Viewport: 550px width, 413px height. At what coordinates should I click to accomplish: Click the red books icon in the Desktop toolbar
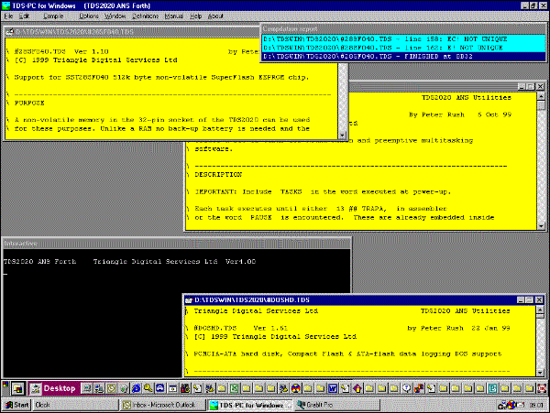(185, 388)
